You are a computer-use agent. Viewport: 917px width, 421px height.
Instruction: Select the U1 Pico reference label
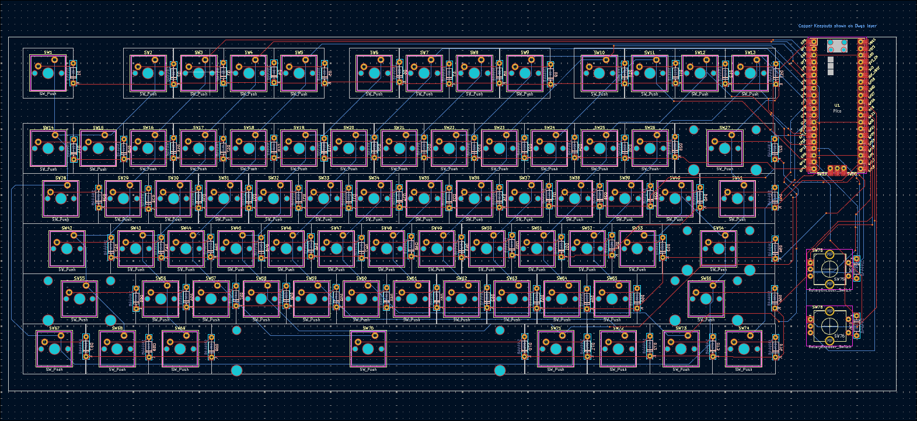(x=837, y=106)
